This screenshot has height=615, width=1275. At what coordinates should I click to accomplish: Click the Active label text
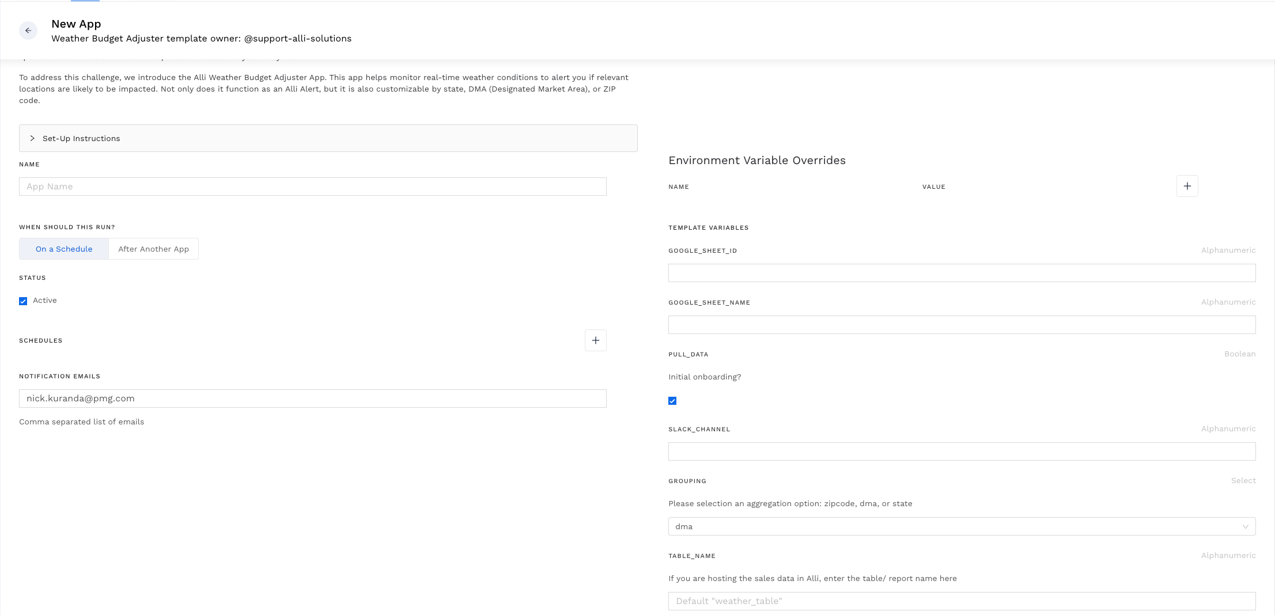pos(45,301)
